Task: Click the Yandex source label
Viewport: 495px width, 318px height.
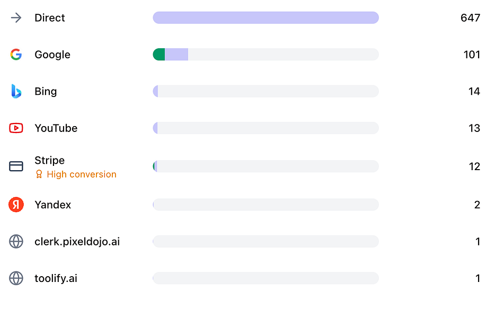Action: [52, 205]
